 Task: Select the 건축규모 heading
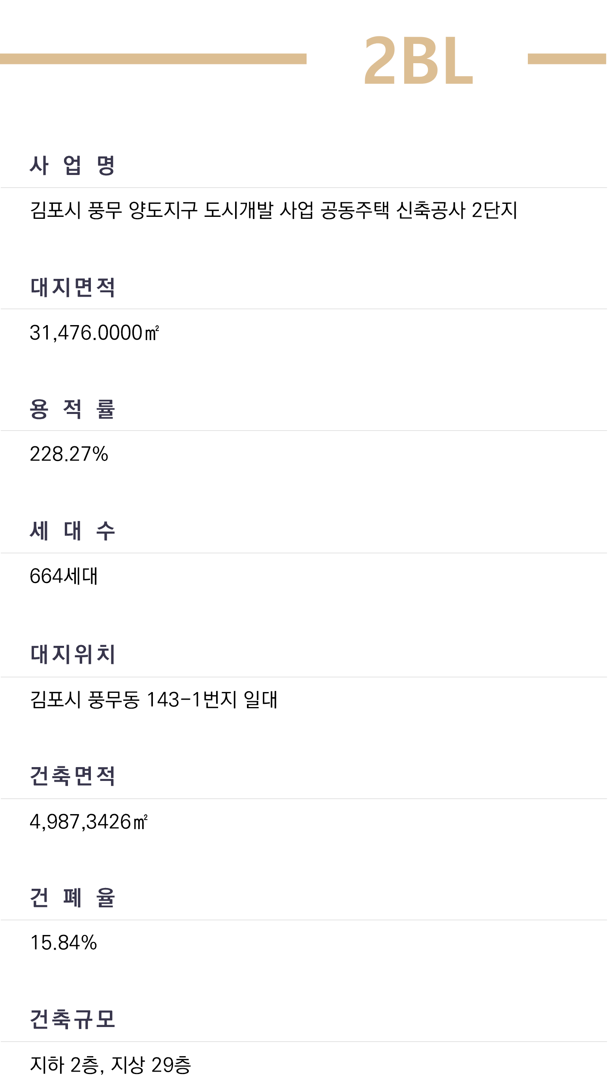(72, 1019)
